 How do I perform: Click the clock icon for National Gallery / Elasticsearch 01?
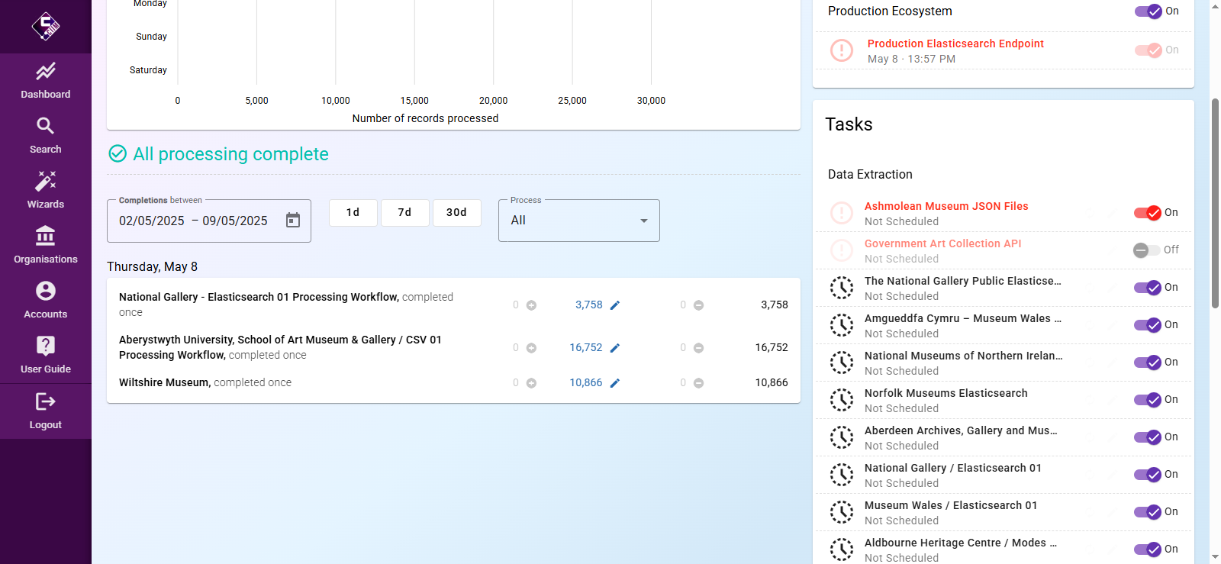tap(842, 475)
